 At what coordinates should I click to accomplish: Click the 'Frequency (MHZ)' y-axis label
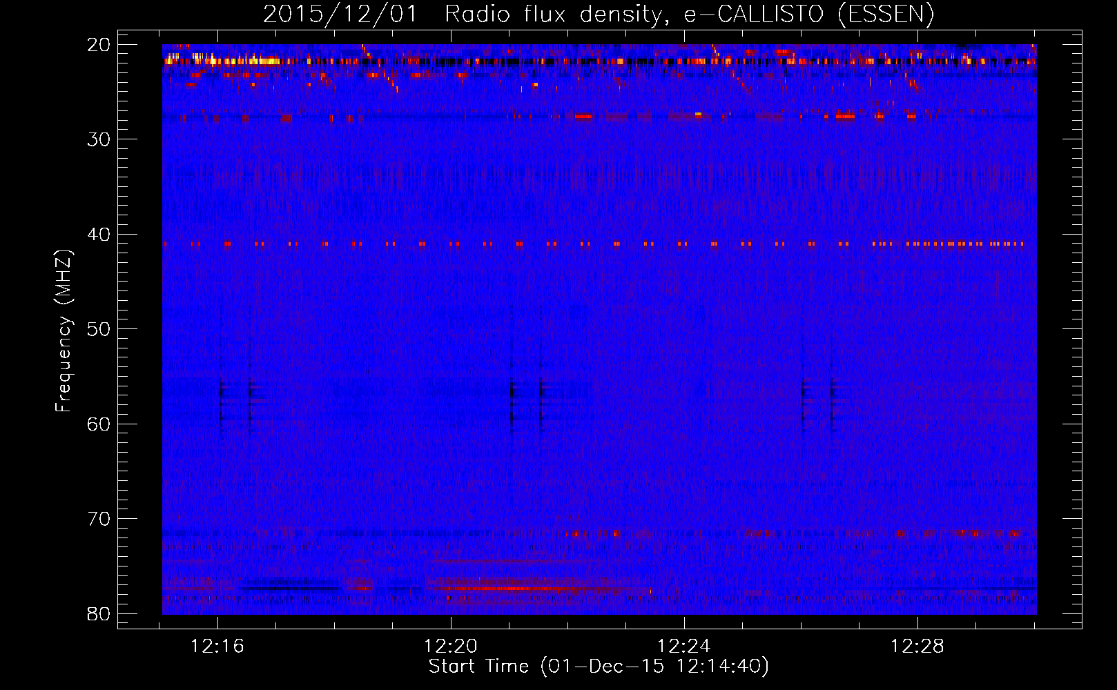[64, 332]
